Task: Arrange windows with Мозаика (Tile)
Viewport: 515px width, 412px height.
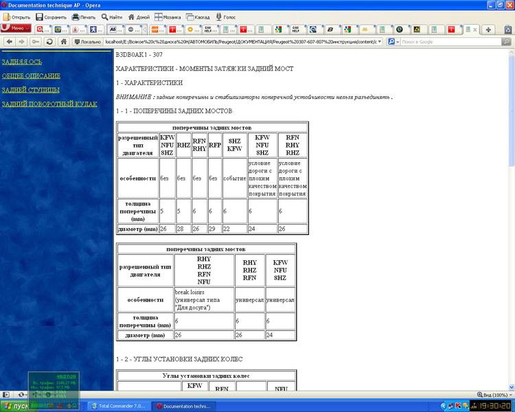Action: click(168, 16)
